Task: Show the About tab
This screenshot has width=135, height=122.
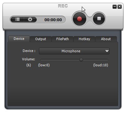Action: [106, 39]
